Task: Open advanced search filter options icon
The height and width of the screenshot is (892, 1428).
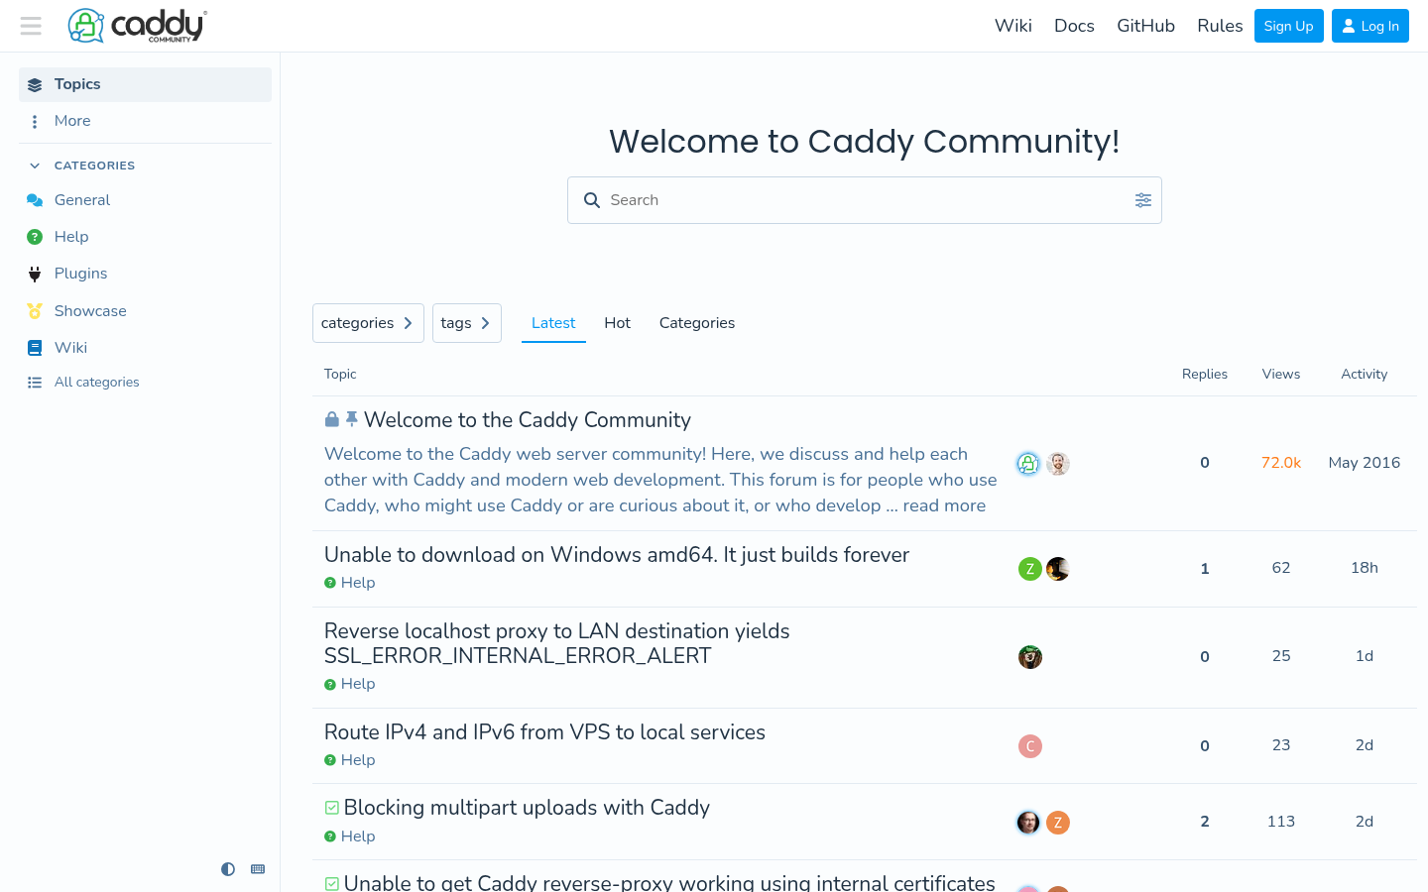Action: pyautogui.click(x=1143, y=200)
